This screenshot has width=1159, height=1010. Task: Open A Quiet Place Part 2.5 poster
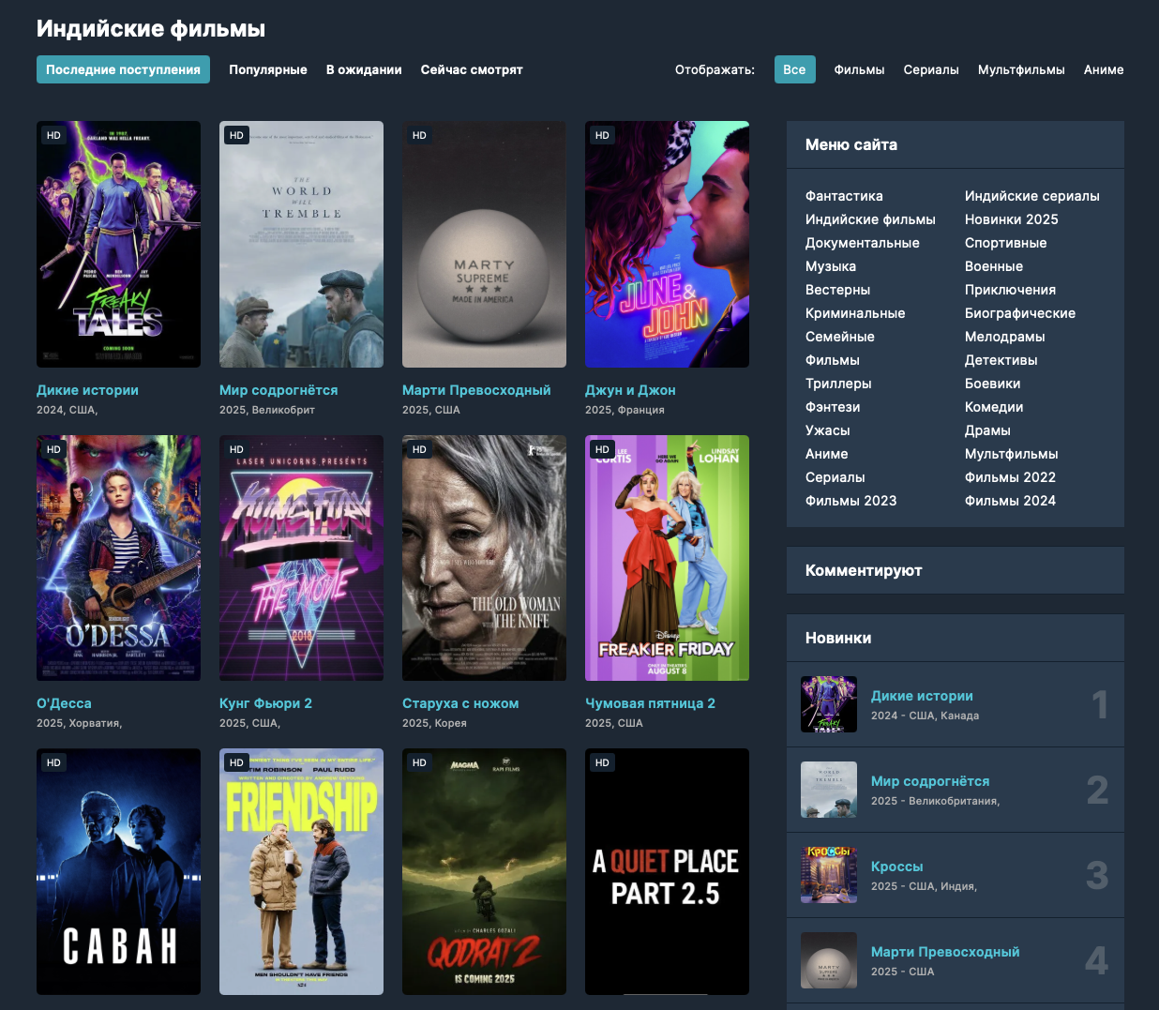[667, 870]
